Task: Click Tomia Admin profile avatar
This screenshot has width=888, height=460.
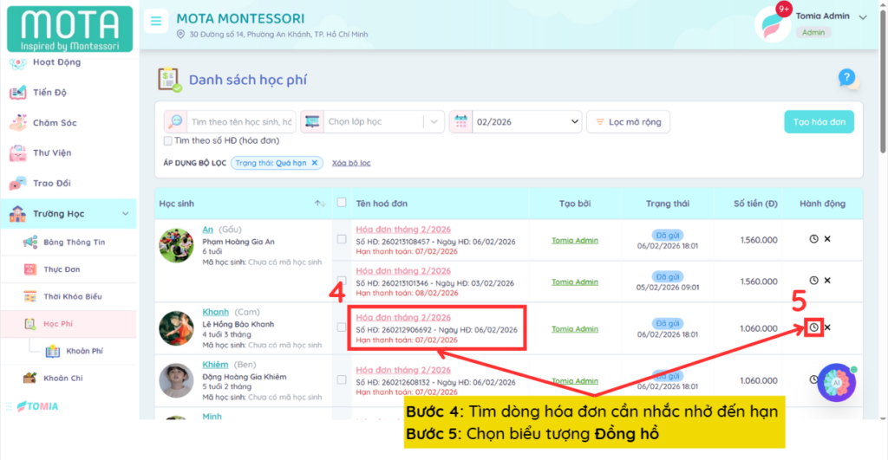Action: pyautogui.click(x=772, y=23)
